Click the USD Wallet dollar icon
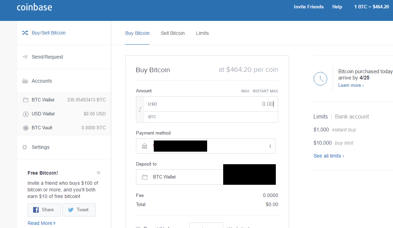The image size is (393, 228). (25, 114)
